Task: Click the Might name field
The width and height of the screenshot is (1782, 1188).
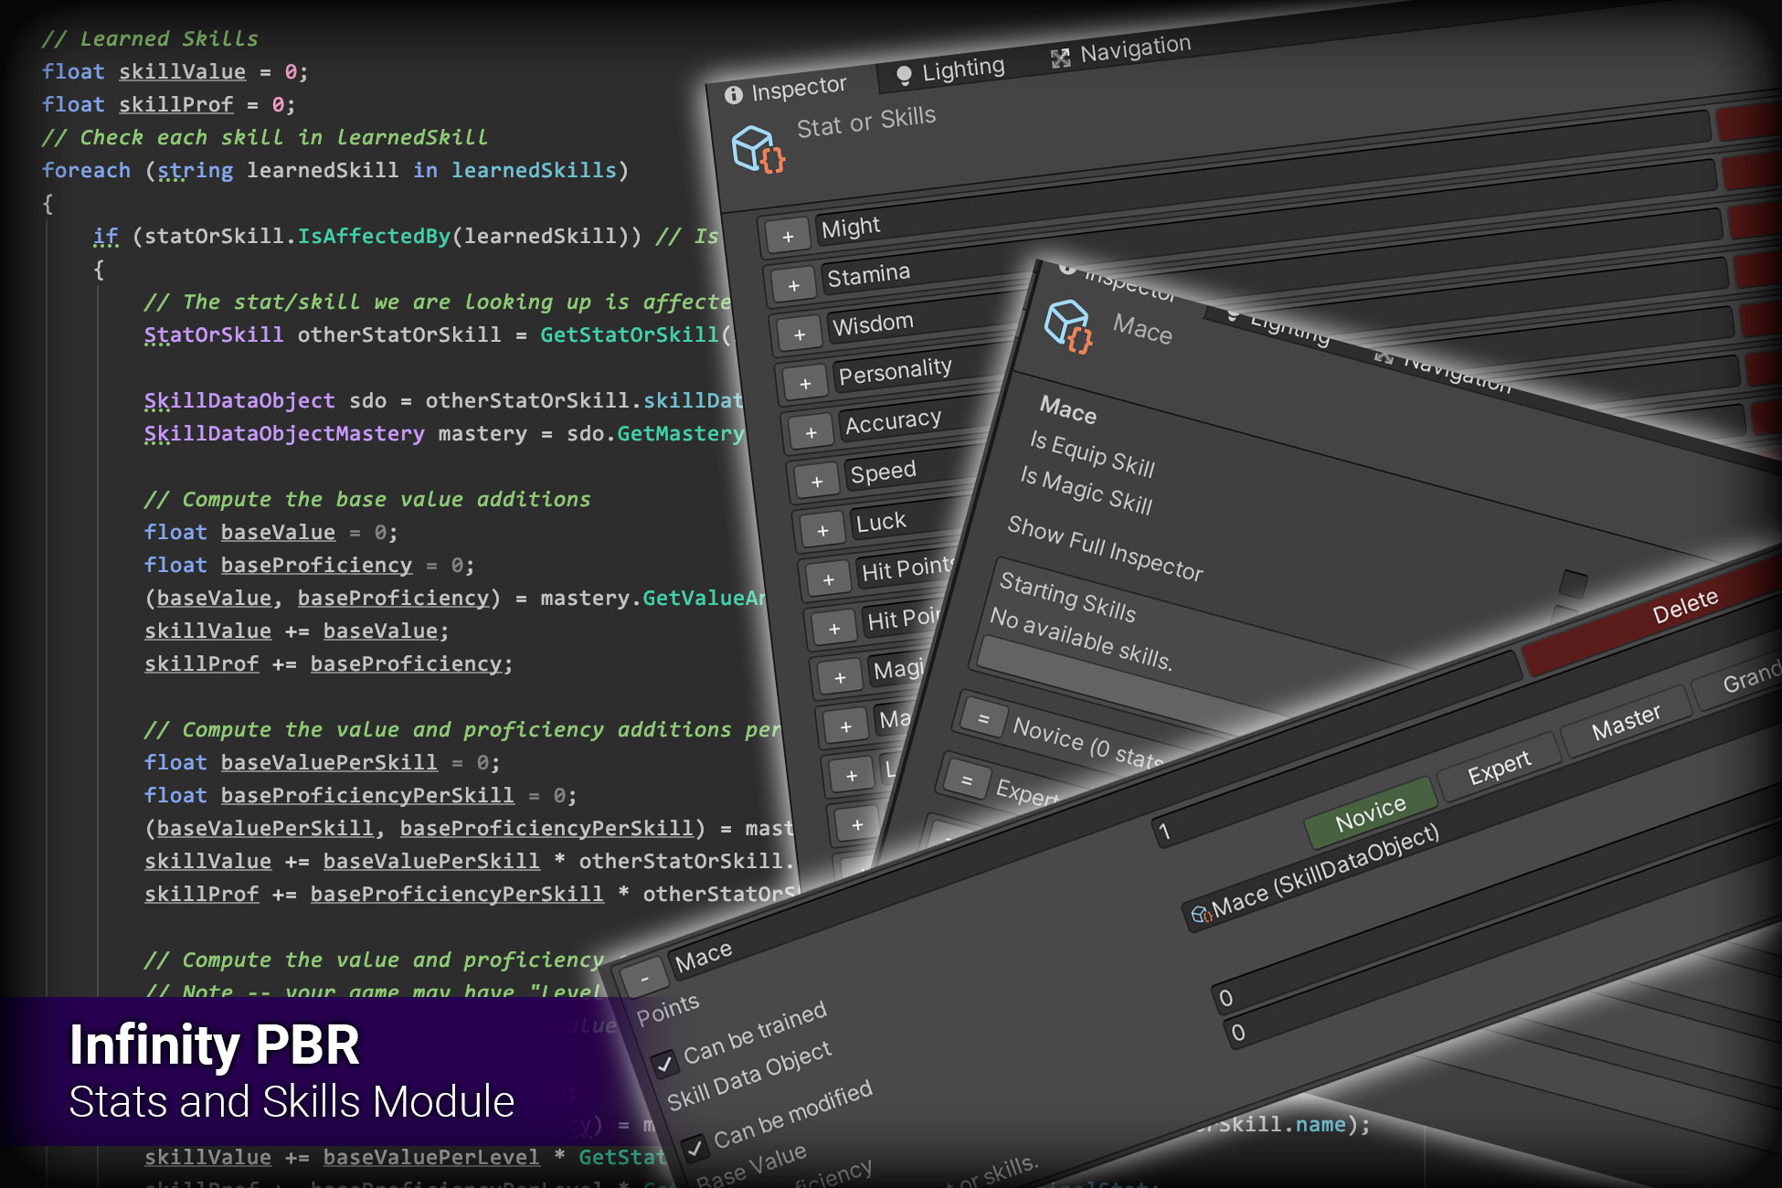Action: (x=1262, y=180)
